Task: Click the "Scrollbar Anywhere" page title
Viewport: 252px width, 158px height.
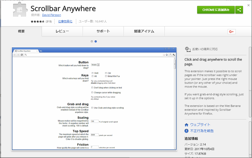Action: pos(63,8)
